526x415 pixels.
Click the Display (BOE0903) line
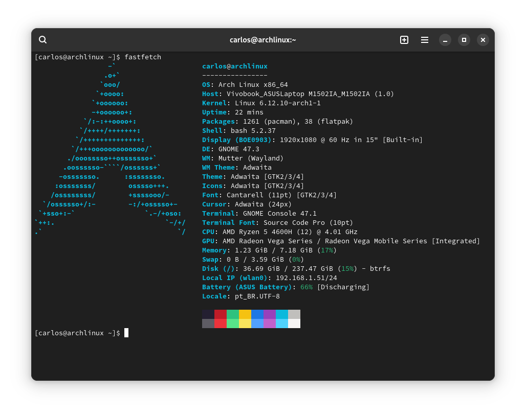(312, 140)
